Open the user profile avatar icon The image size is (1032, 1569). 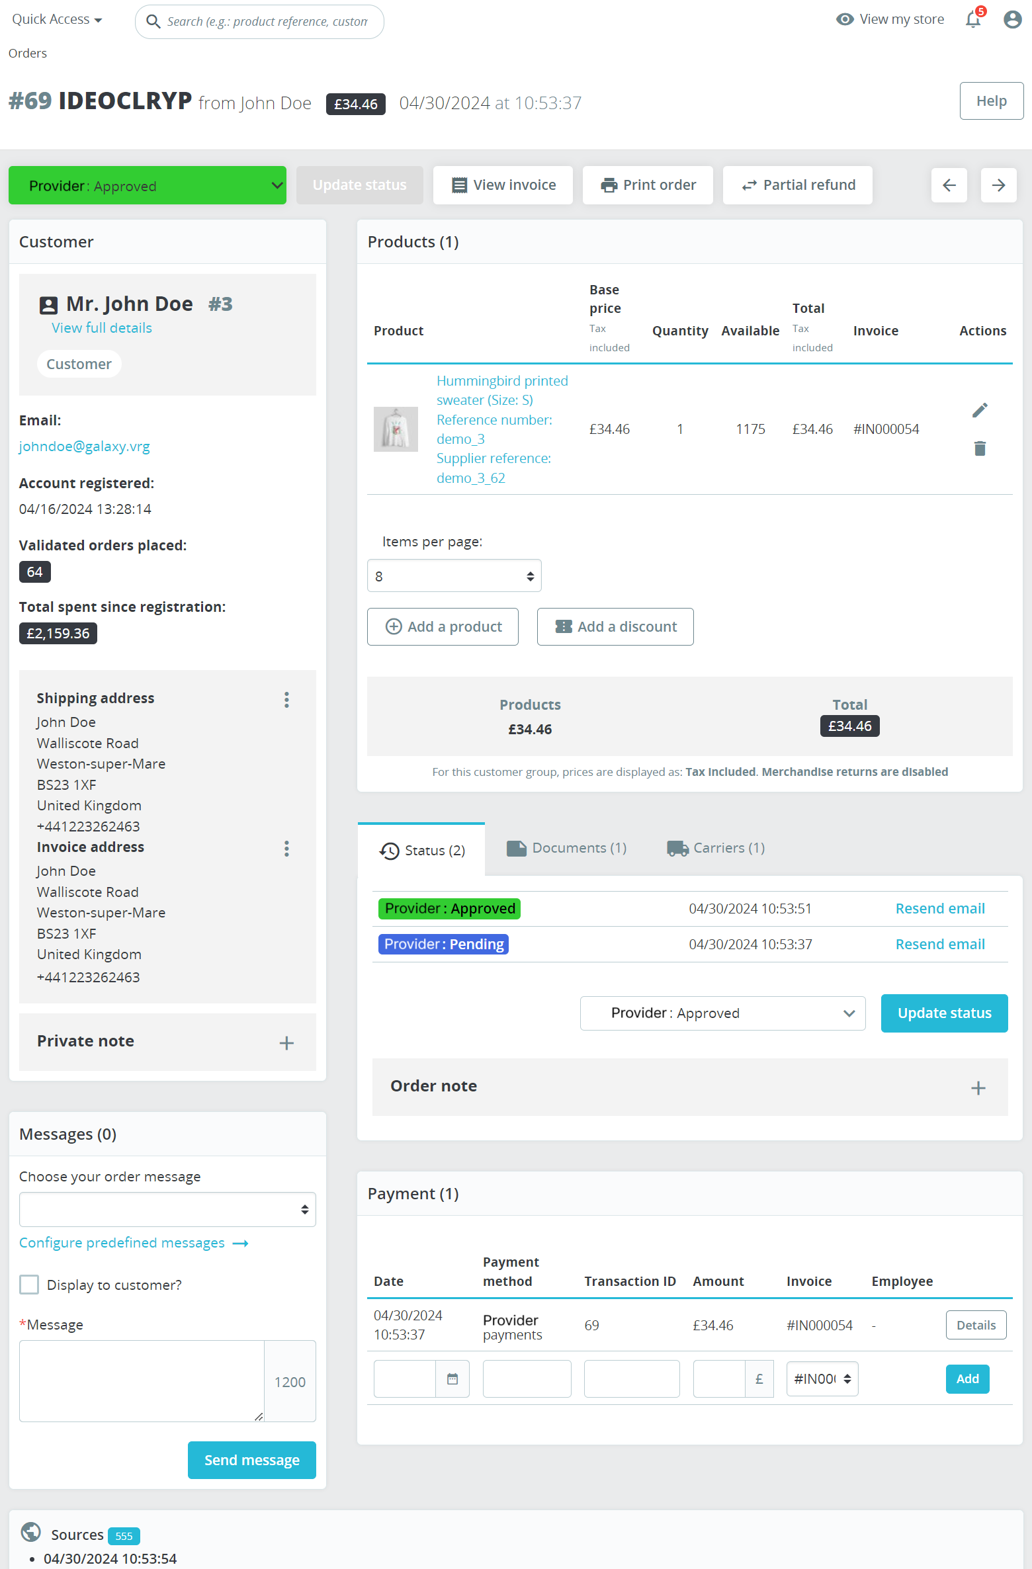1012,20
